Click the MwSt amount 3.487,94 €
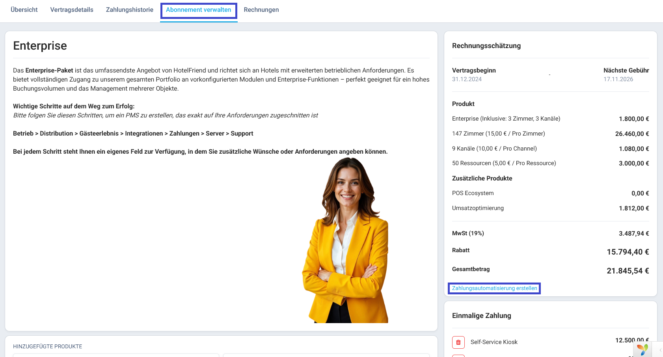Viewport: 663px width, 357px height. coord(634,234)
